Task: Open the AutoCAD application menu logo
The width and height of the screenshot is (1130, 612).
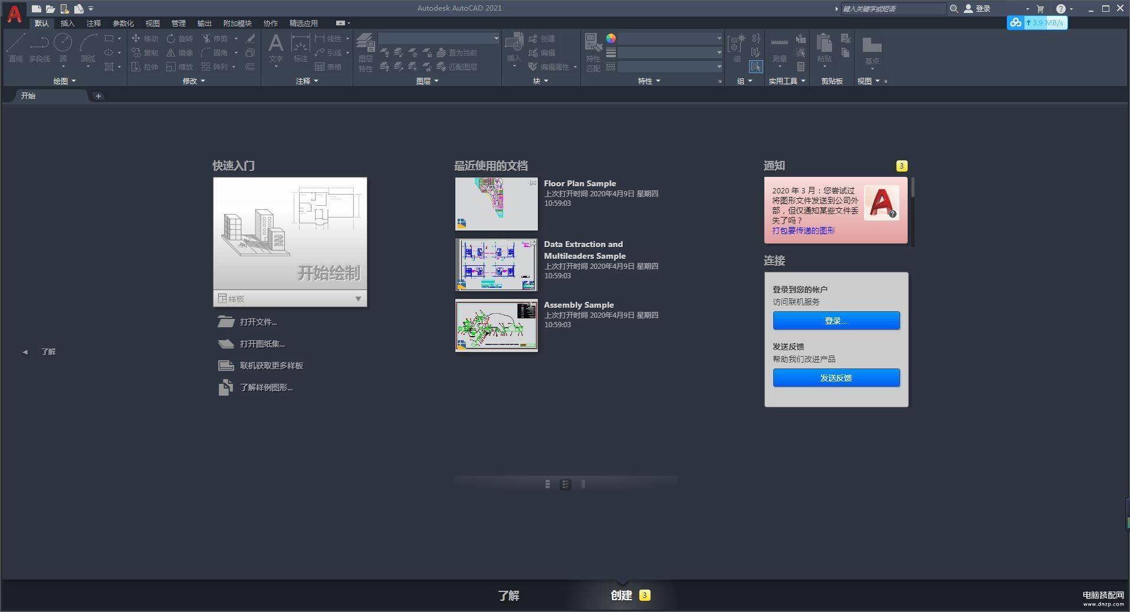Action: tap(14, 14)
